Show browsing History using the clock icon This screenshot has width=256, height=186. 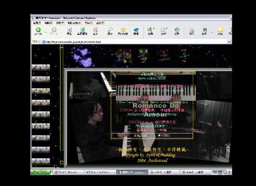177,31
